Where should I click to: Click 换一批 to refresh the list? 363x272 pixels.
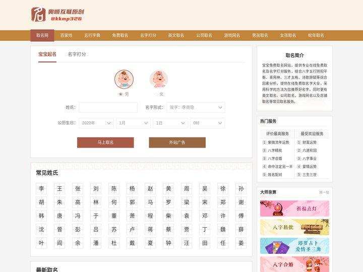point(324,192)
